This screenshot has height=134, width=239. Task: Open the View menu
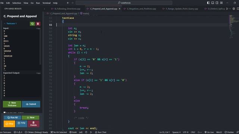pyautogui.click(x=26, y=3)
